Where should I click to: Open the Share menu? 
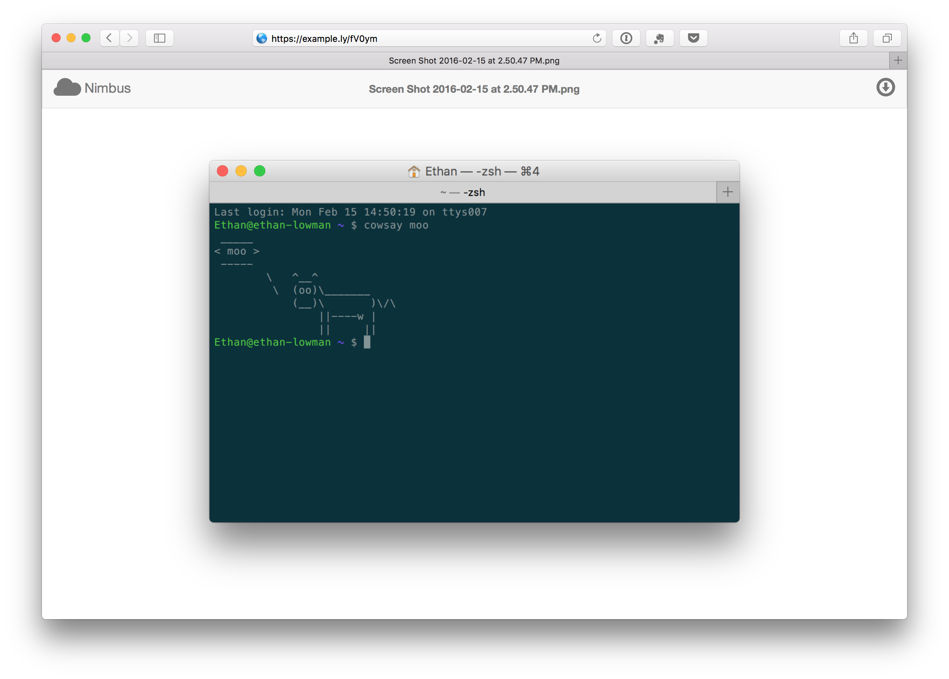click(x=853, y=38)
